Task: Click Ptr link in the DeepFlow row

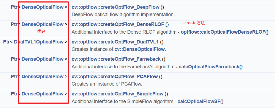Action: coord(14,7)
